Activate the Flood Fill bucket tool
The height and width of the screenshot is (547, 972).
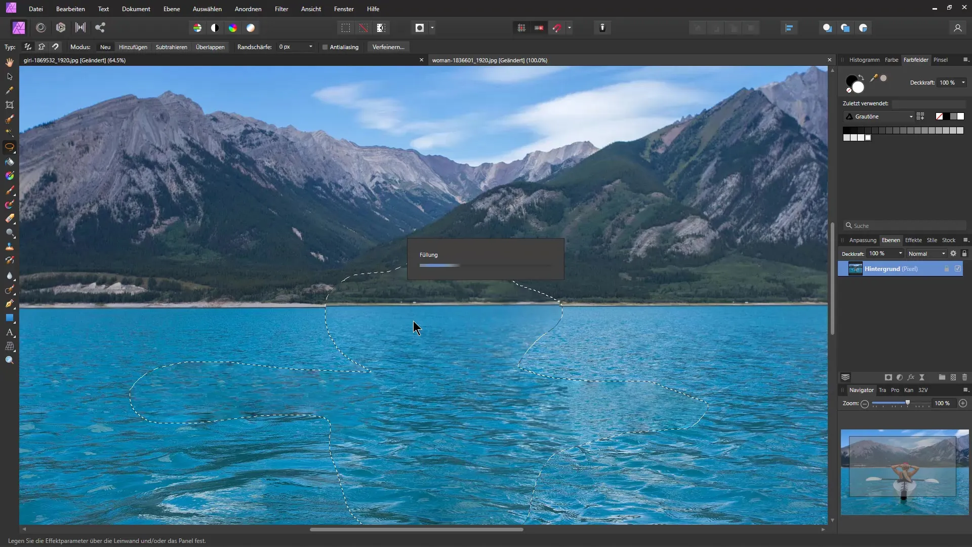click(10, 162)
